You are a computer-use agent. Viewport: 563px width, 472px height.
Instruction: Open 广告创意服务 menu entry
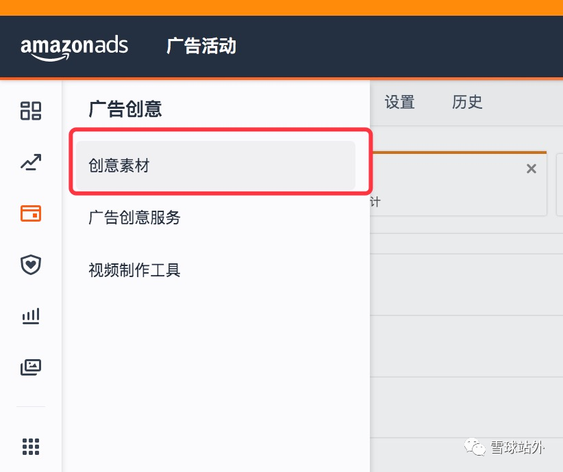click(x=134, y=218)
